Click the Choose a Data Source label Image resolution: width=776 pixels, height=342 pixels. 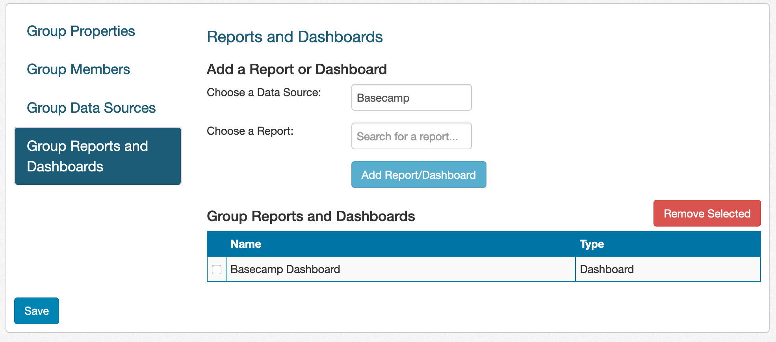pyautogui.click(x=264, y=93)
